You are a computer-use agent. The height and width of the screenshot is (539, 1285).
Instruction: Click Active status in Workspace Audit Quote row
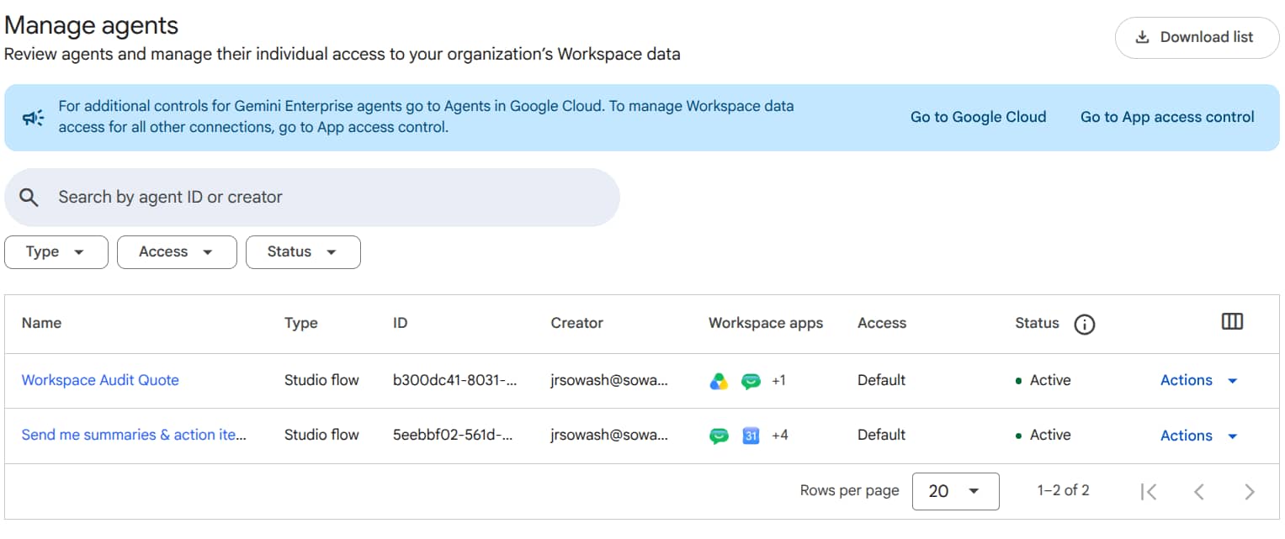tap(1043, 380)
